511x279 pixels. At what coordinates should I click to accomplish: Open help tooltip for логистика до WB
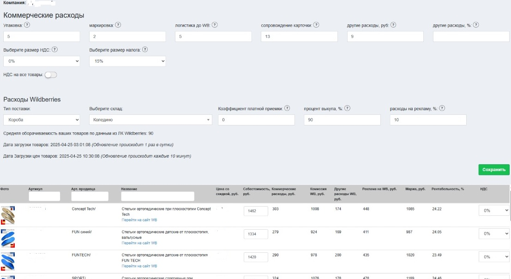pos(215,25)
